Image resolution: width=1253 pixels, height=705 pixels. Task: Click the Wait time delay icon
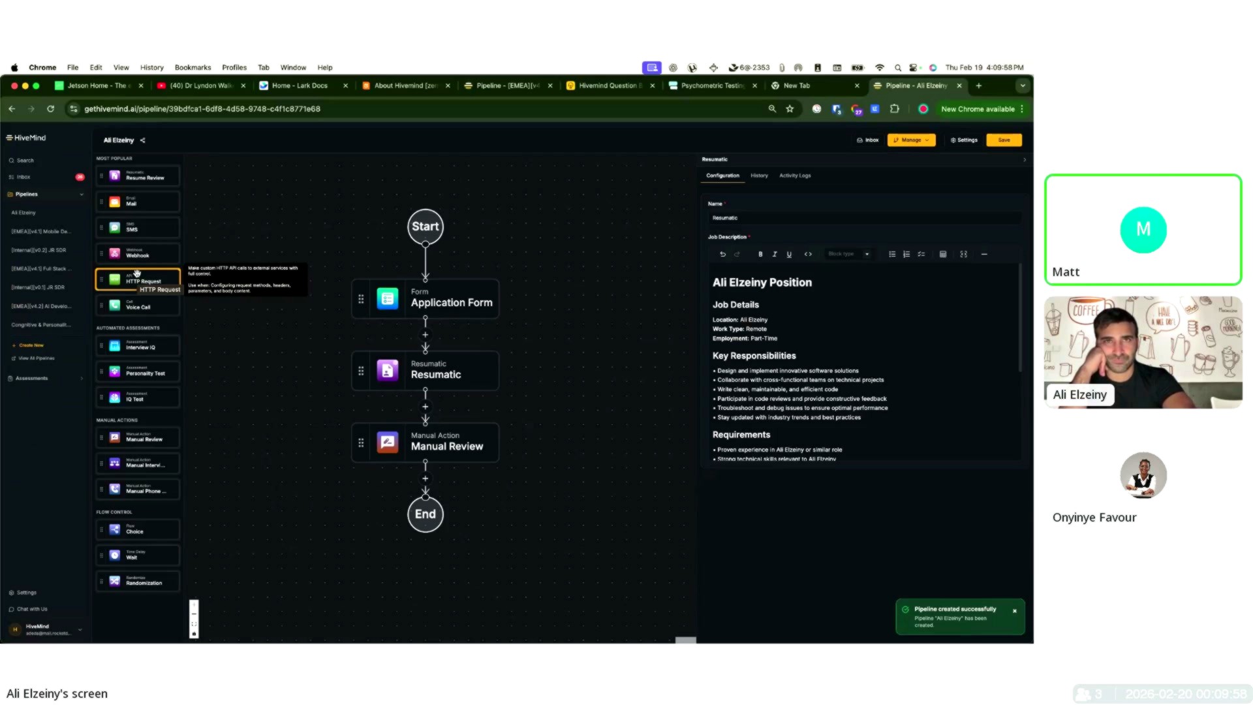point(115,556)
